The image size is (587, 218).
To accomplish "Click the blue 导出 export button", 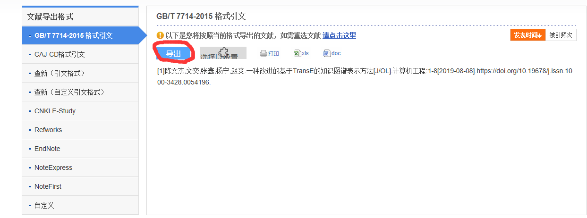I will [174, 53].
